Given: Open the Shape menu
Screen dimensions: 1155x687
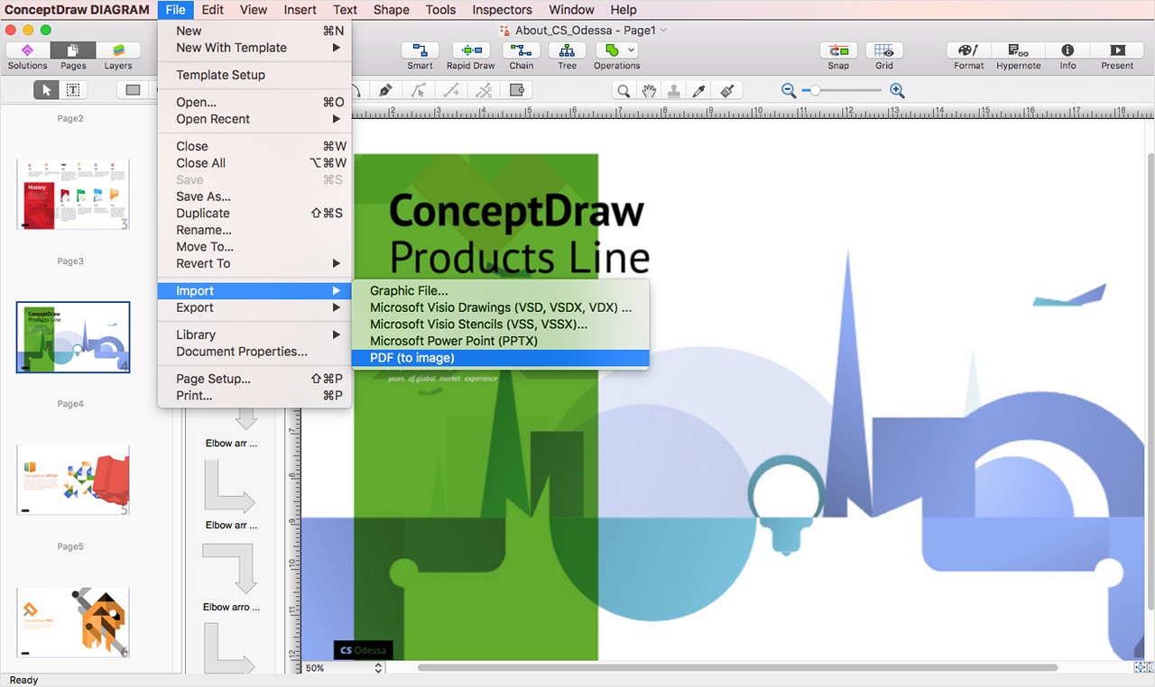Looking at the screenshot, I should coord(391,10).
